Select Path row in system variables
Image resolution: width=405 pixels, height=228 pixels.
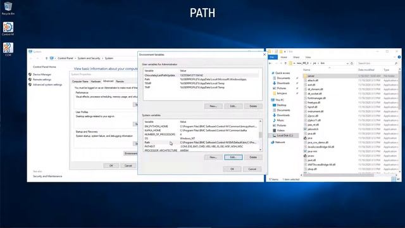point(201,142)
